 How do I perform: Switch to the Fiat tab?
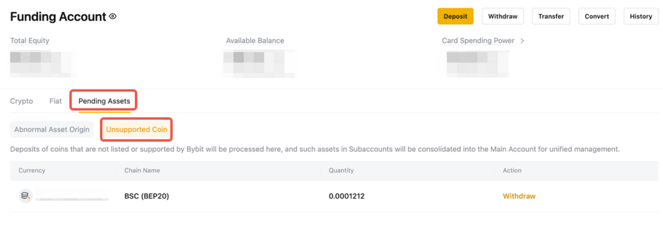[56, 101]
